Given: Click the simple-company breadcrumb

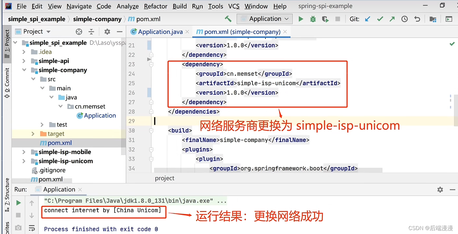Looking at the screenshot, I should (x=97, y=19).
